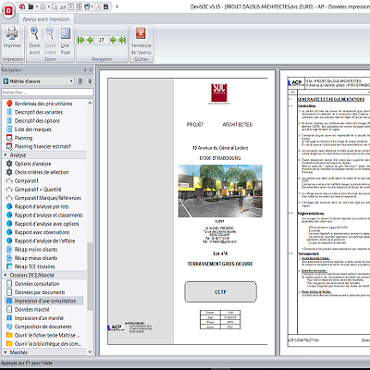Click the grey list icon beside the Maîtrise d'oeuvre dropdown
This screenshot has width=370, height=370.
tap(80, 81)
